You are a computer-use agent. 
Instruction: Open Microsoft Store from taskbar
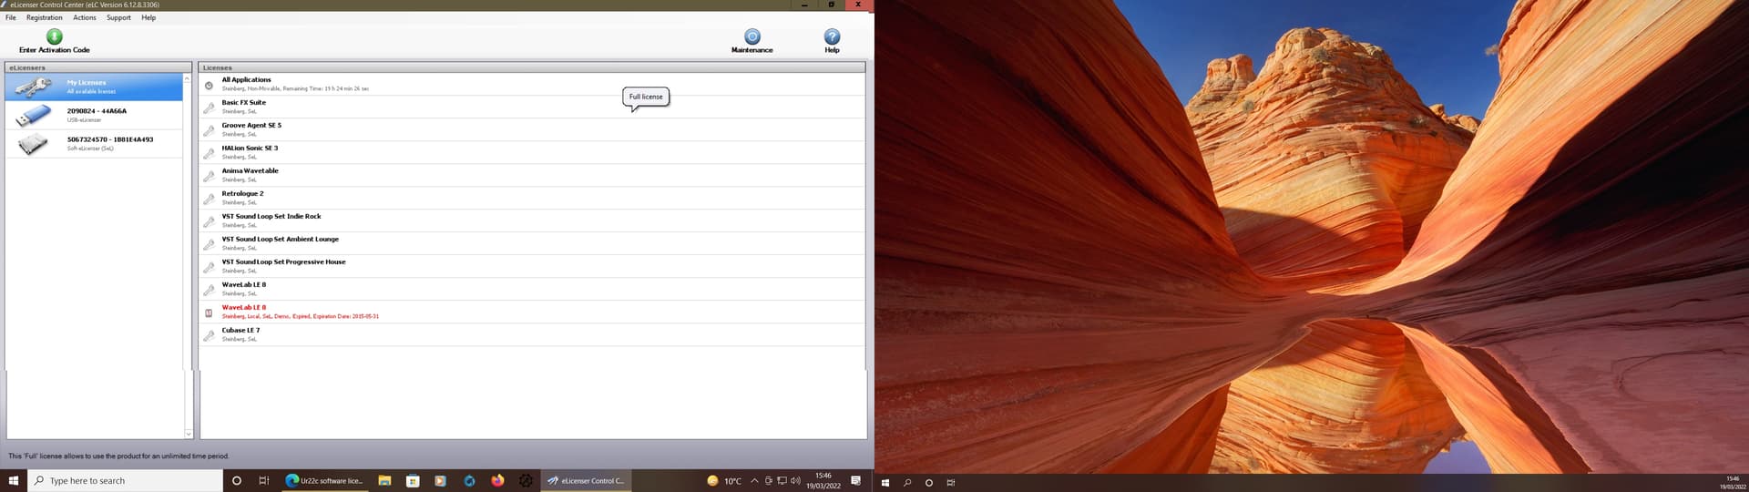(x=413, y=481)
